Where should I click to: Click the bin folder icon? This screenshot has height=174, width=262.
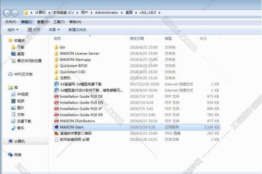pos(56,47)
